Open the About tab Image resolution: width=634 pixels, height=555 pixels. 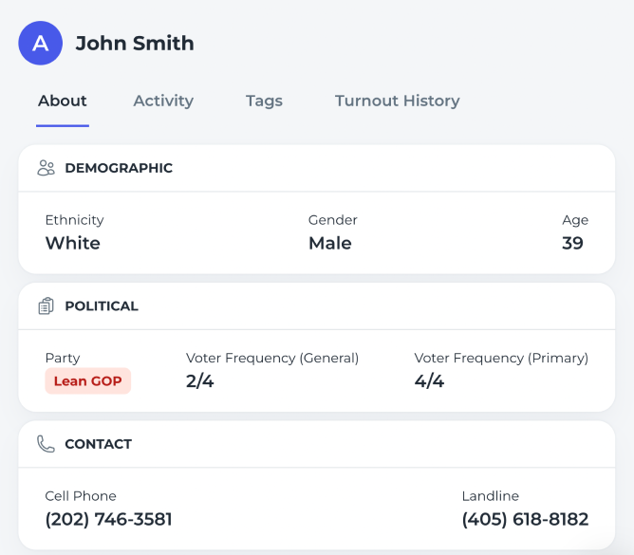point(63,101)
